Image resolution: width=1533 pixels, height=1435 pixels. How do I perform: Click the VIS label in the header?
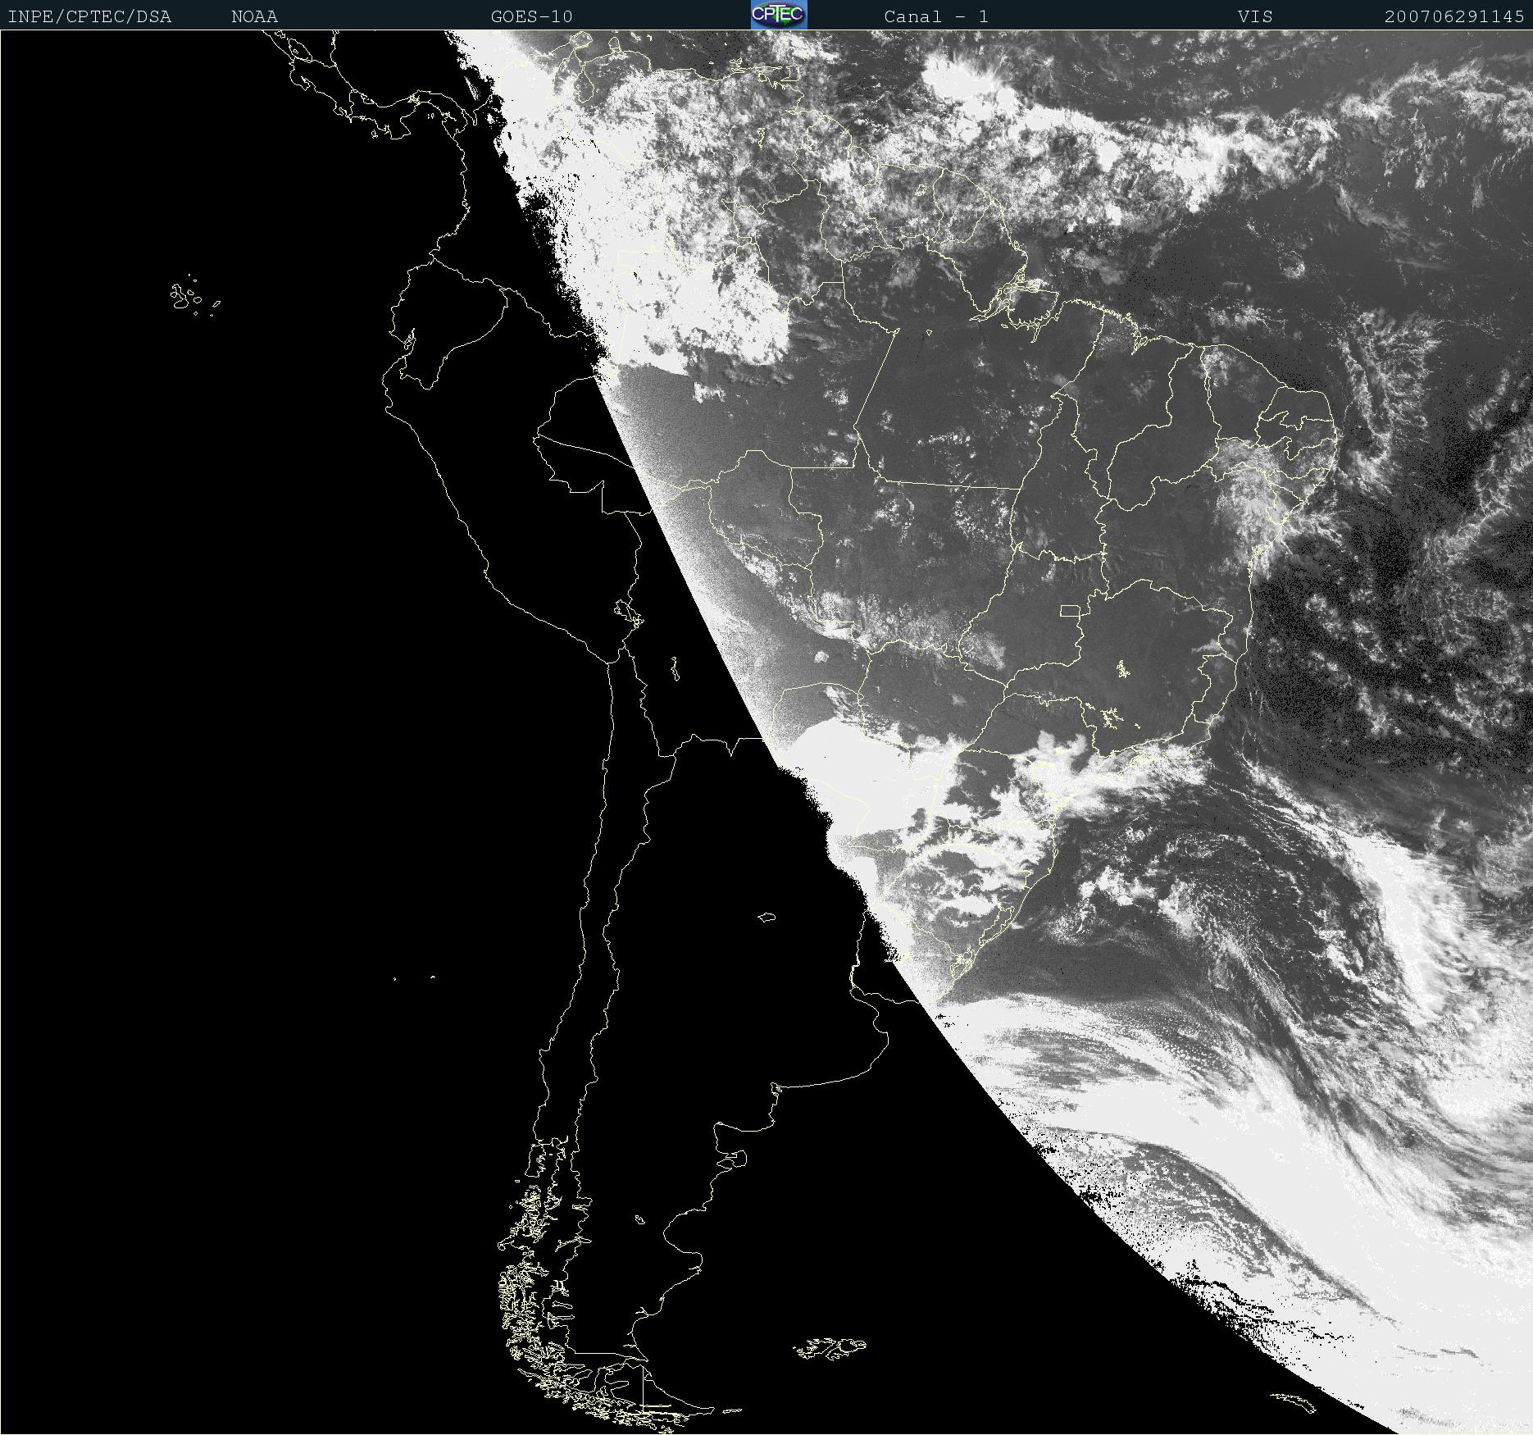pyautogui.click(x=1256, y=16)
